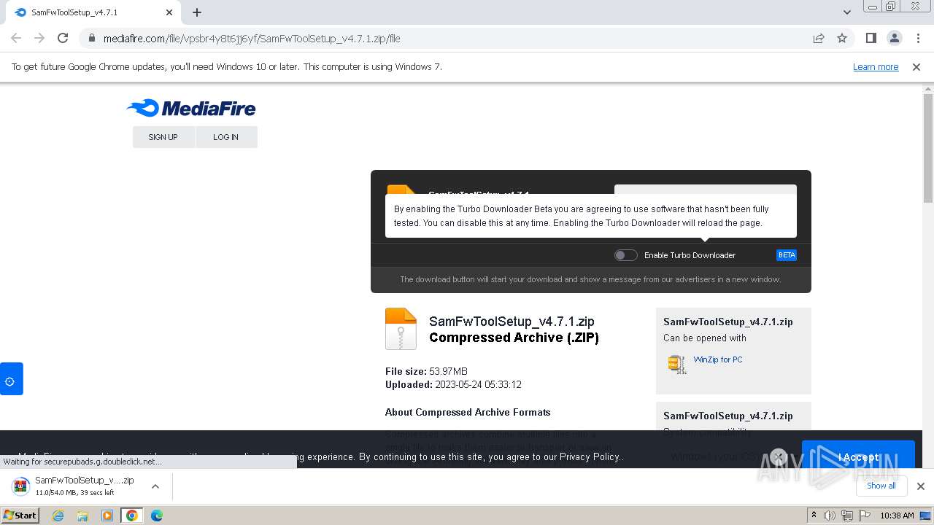Open Action Center flag icon

tap(863, 516)
